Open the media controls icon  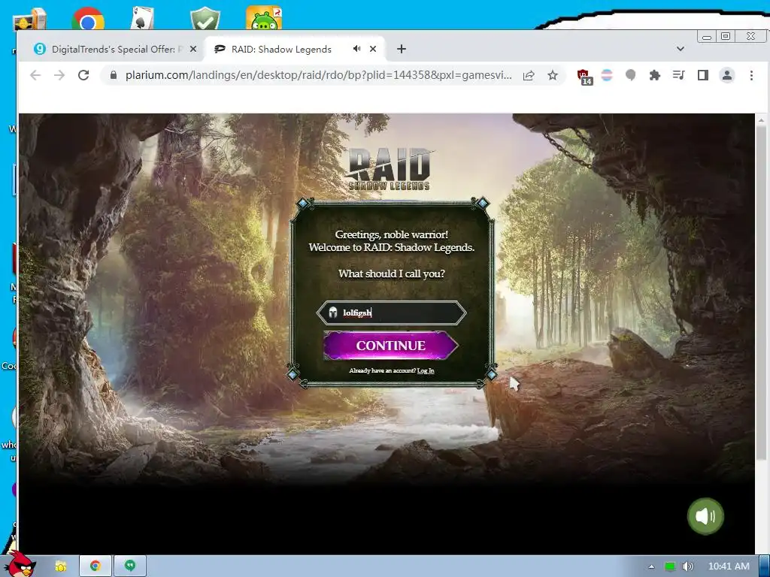pyautogui.click(x=679, y=75)
